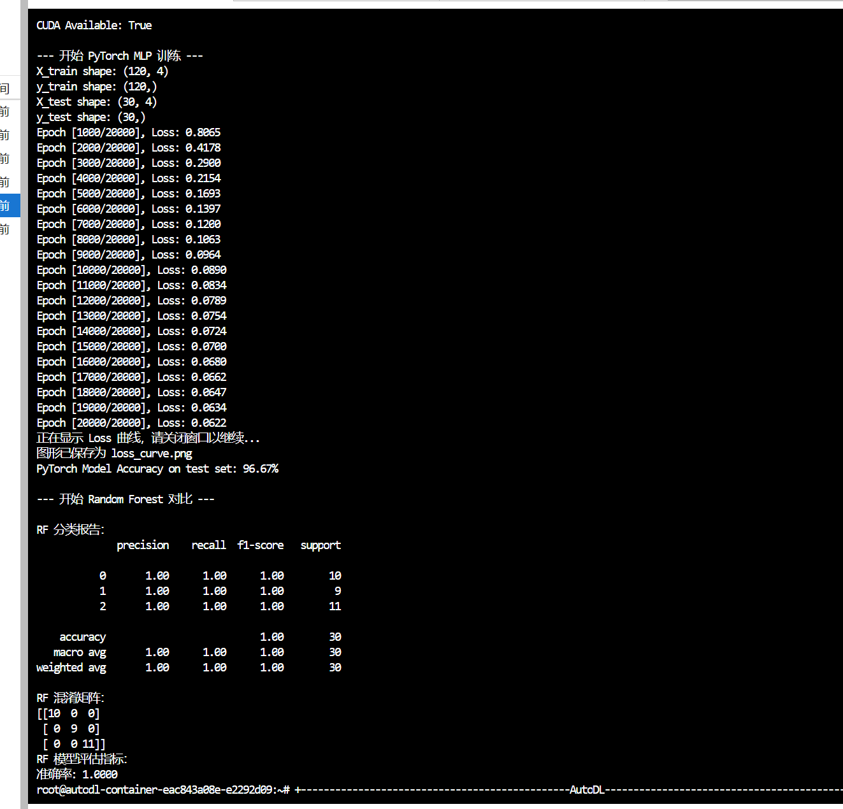
Task: Click the PyTorch Model Accuracy 96.67% line
Action: pyautogui.click(x=157, y=469)
